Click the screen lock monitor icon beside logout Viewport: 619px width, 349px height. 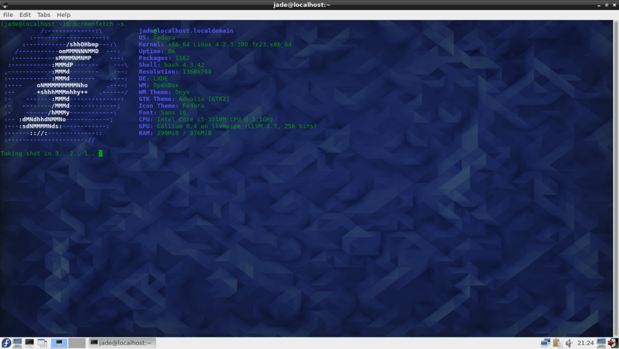pyautogui.click(x=601, y=343)
